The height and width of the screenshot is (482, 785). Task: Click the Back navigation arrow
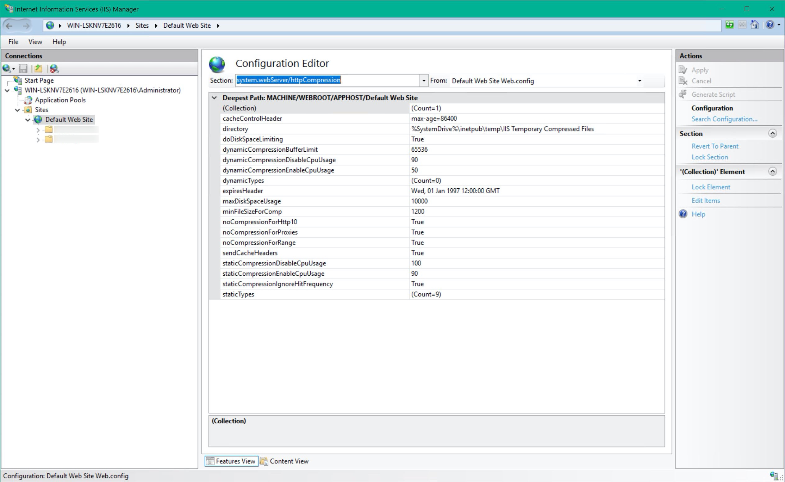click(10, 25)
